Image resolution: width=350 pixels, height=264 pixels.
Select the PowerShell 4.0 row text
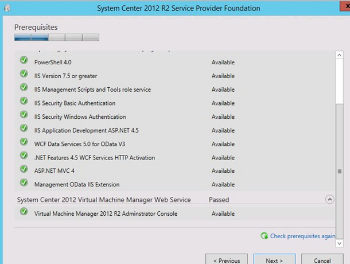click(53, 62)
